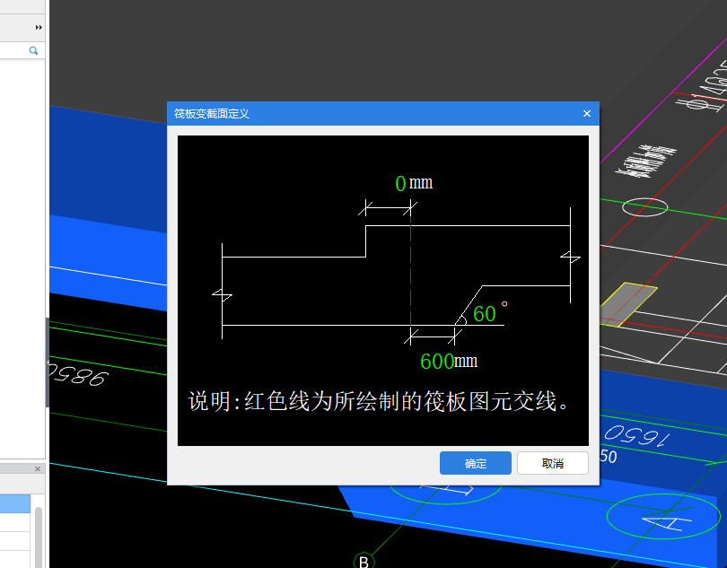Edit the 0 mm offset value
Screen dimensions: 727x568
(x=400, y=184)
